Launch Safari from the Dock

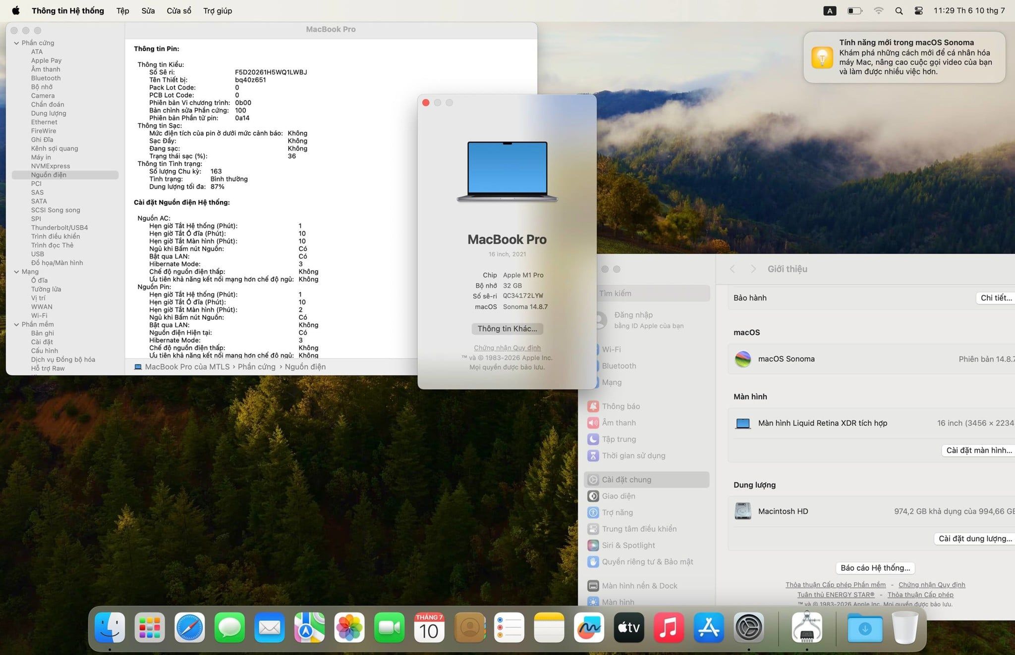pos(189,627)
